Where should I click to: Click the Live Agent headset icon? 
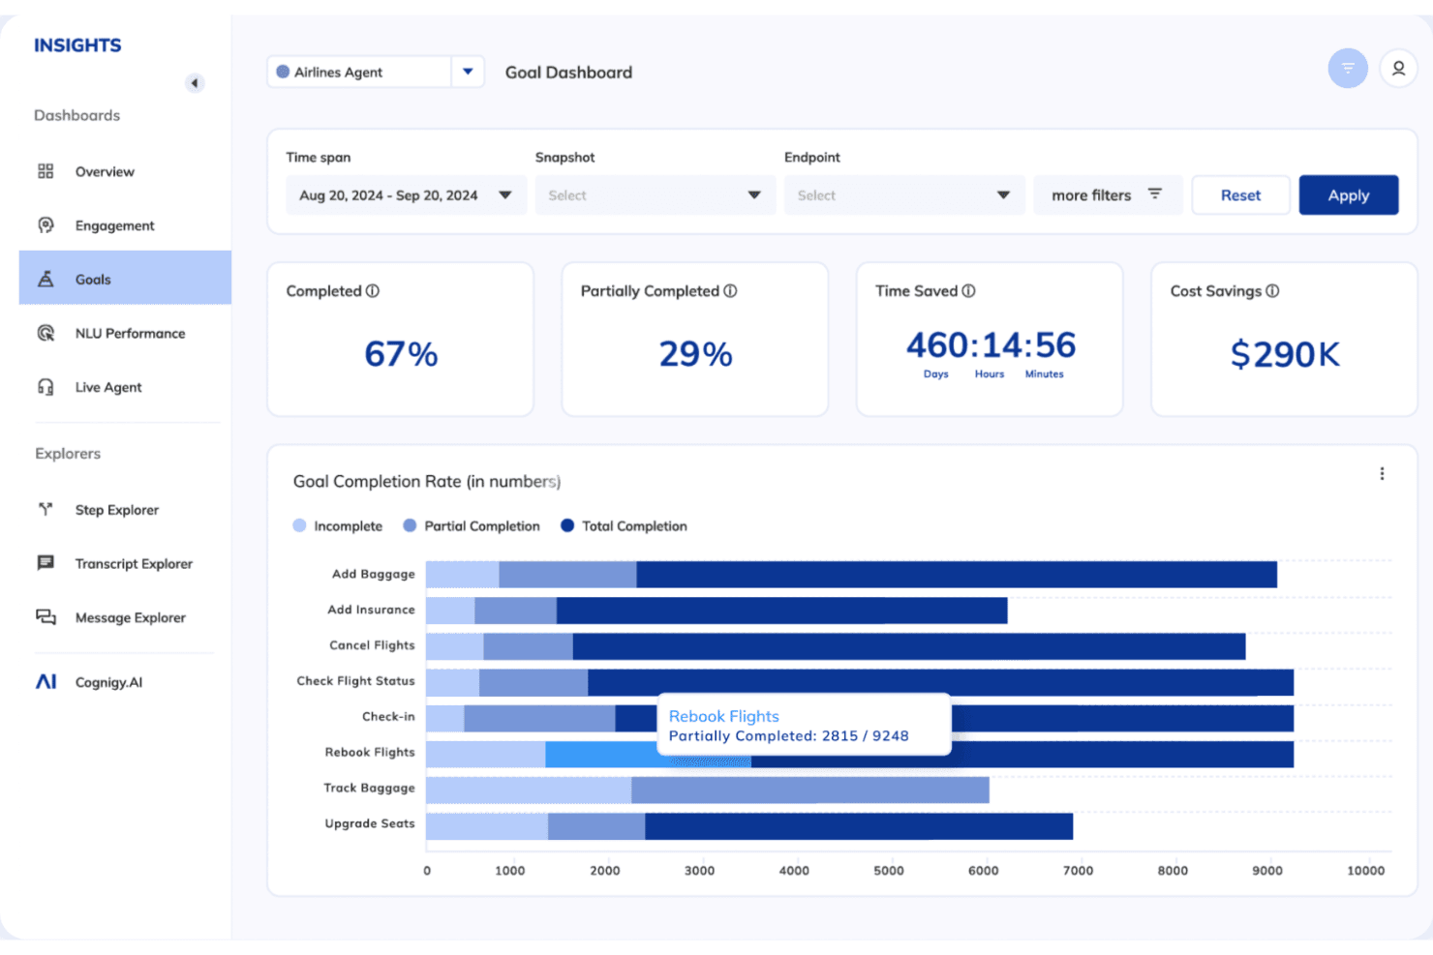tap(46, 387)
